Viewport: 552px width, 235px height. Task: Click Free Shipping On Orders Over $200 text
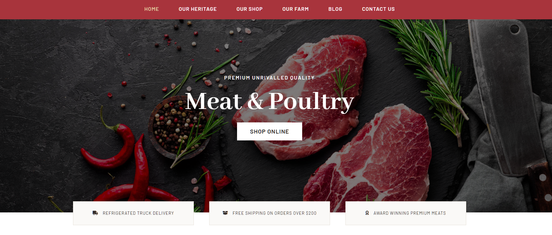tap(274, 213)
